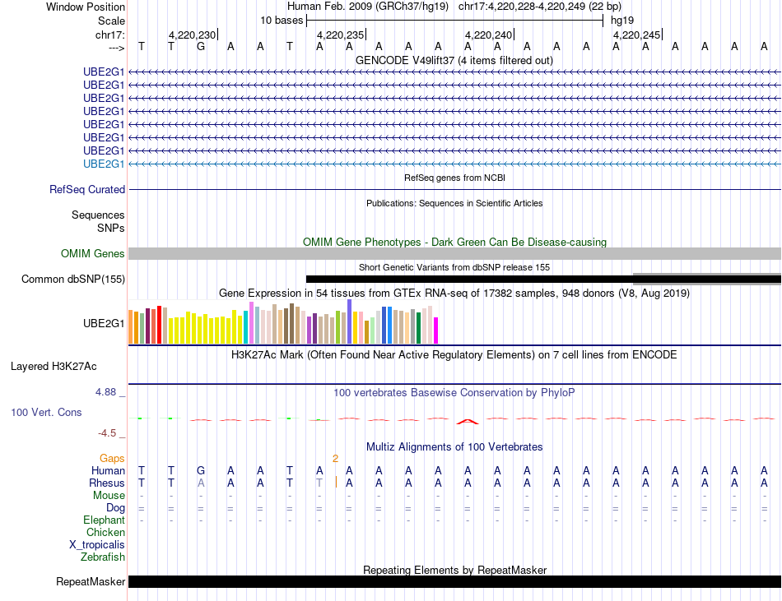Click the RepeatMasker track label
Image resolution: width=782 pixels, height=601 pixels.
point(91,581)
